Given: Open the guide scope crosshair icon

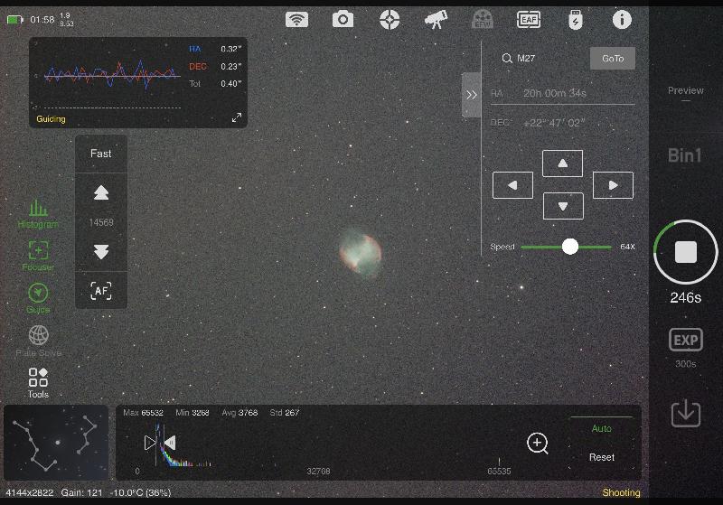Looking at the screenshot, I should [390, 20].
